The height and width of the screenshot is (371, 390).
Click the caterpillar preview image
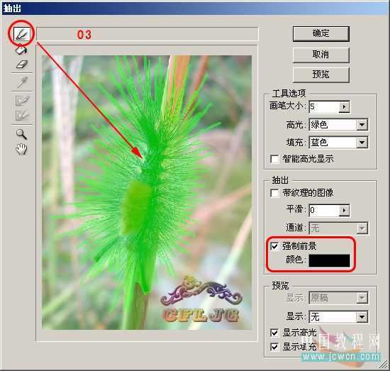click(x=147, y=192)
